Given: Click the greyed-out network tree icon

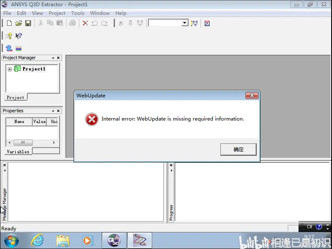Looking at the screenshot, I should tap(140, 23).
